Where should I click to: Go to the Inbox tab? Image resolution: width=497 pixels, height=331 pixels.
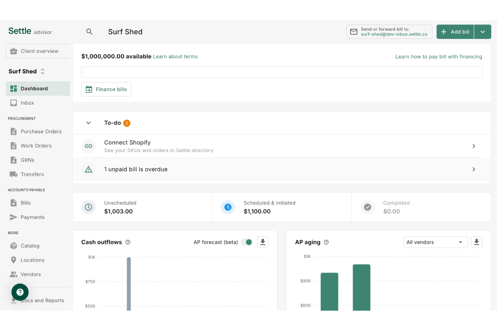27,103
